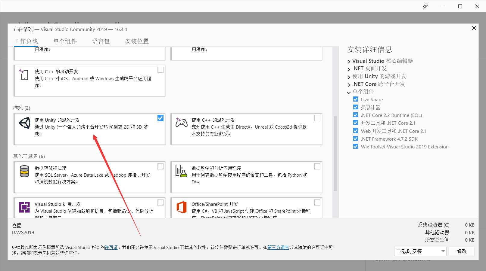Open the 第三方通告 link

278,248
